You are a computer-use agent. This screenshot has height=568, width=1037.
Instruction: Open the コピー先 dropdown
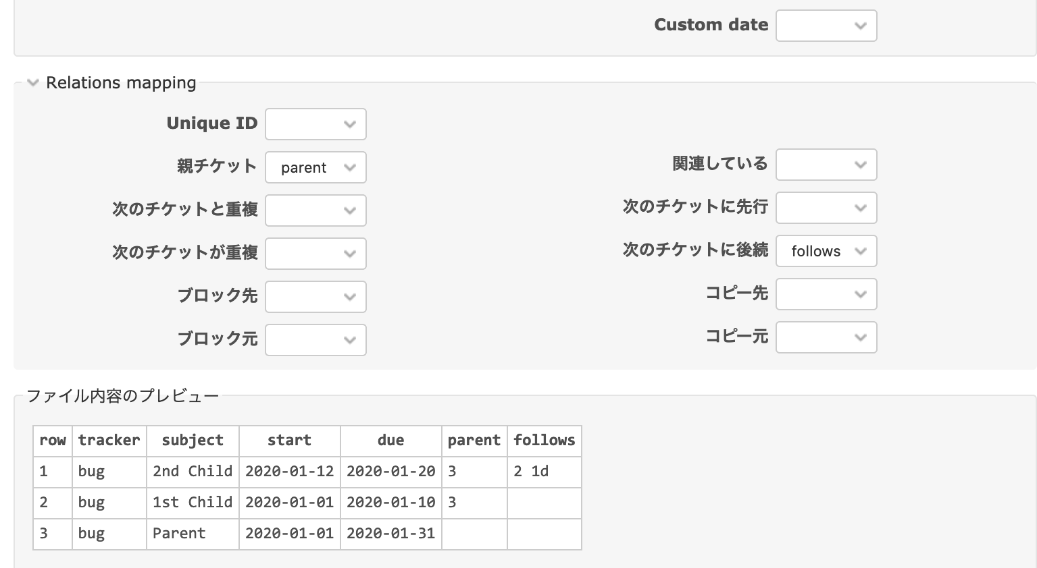click(x=826, y=294)
